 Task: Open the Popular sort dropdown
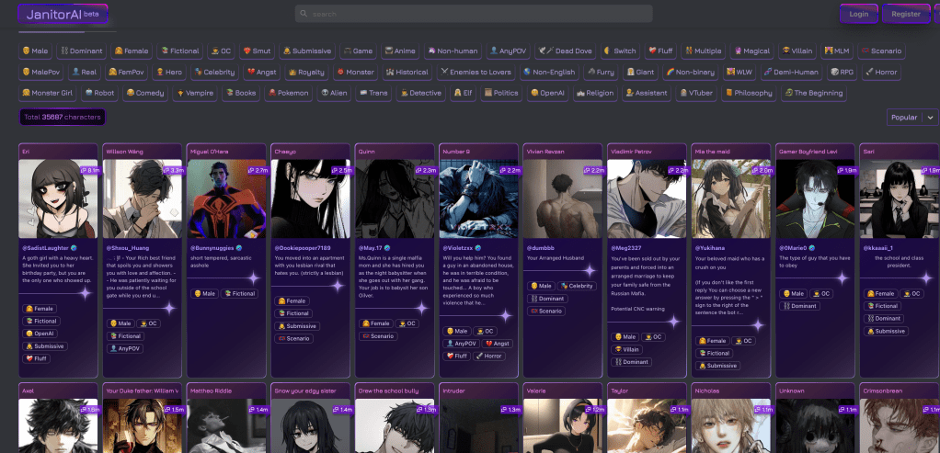coord(911,118)
